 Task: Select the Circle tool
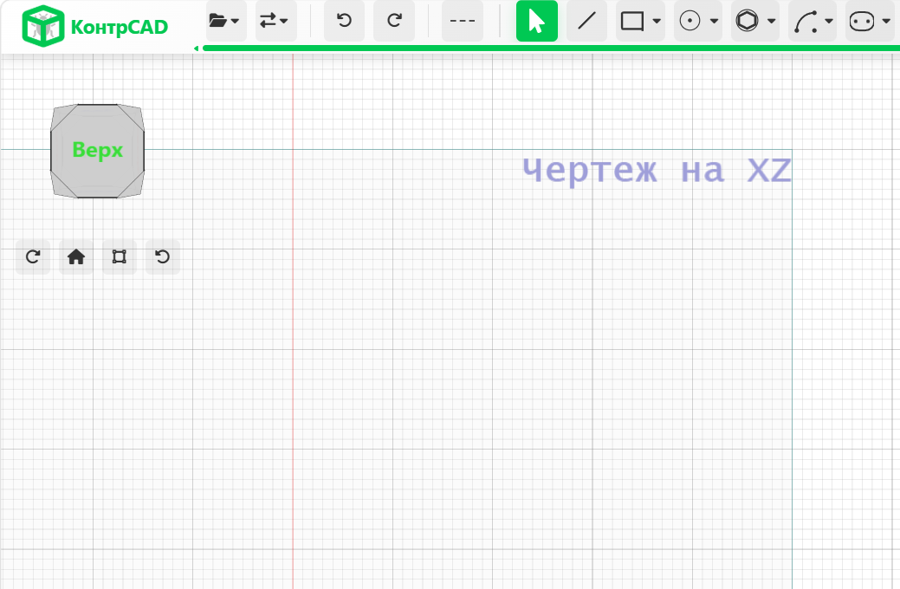(690, 22)
